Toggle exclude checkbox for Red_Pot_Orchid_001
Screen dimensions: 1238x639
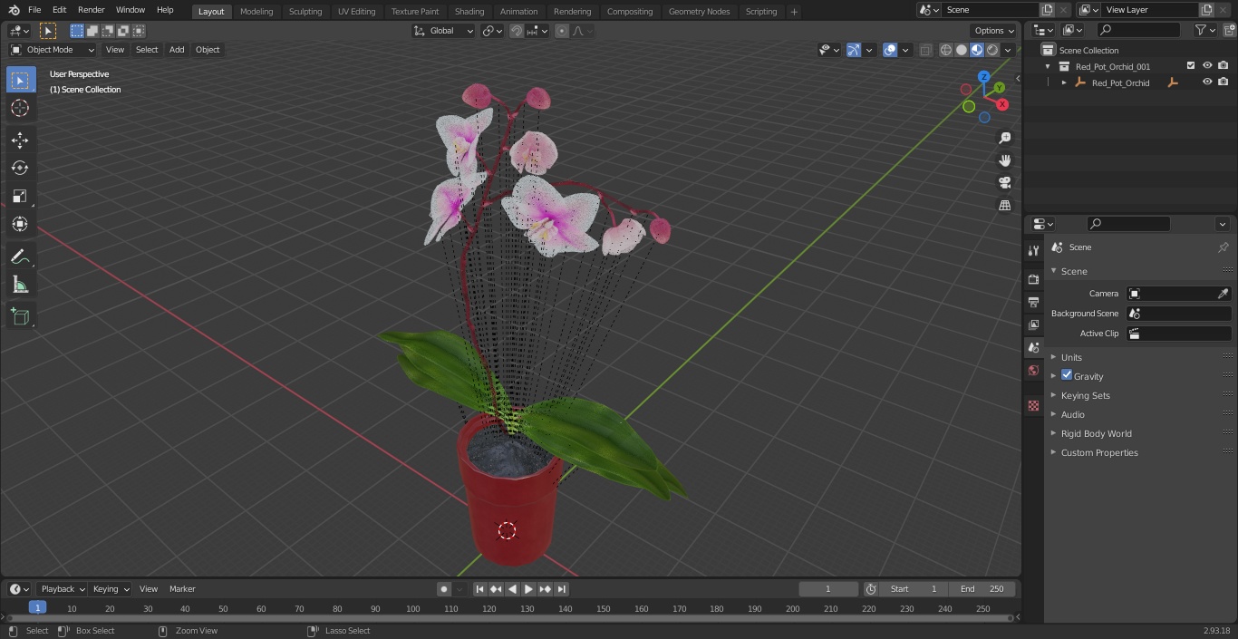pyautogui.click(x=1191, y=66)
